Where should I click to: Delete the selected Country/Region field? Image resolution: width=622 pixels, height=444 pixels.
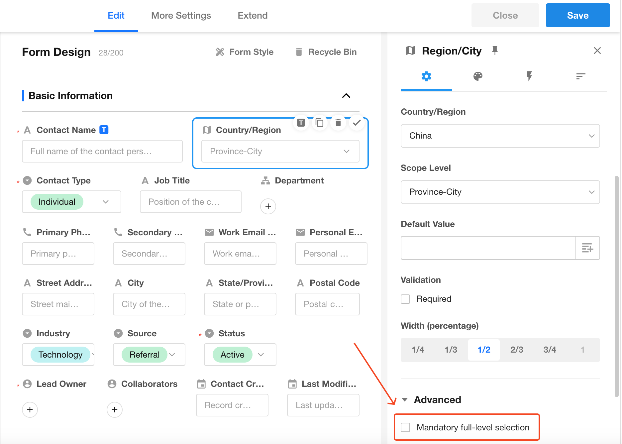tap(338, 123)
